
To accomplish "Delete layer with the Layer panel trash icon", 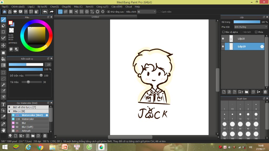I will click(x=265, y=92).
